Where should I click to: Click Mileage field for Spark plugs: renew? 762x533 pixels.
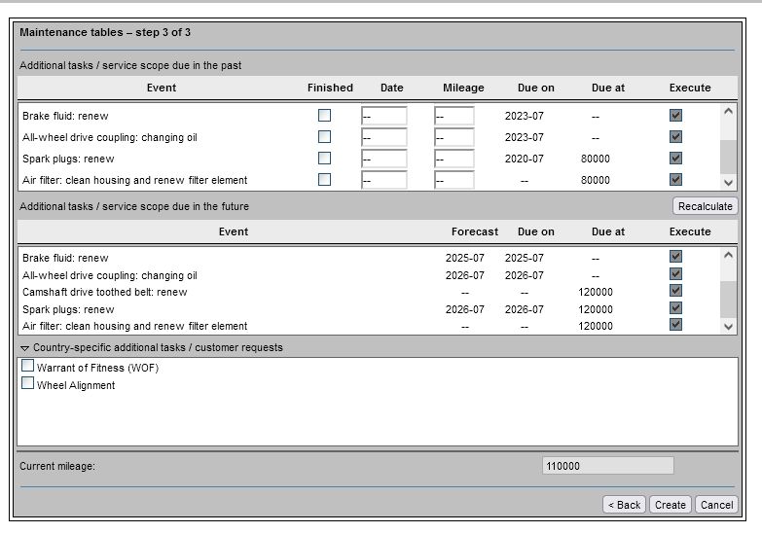(454, 160)
